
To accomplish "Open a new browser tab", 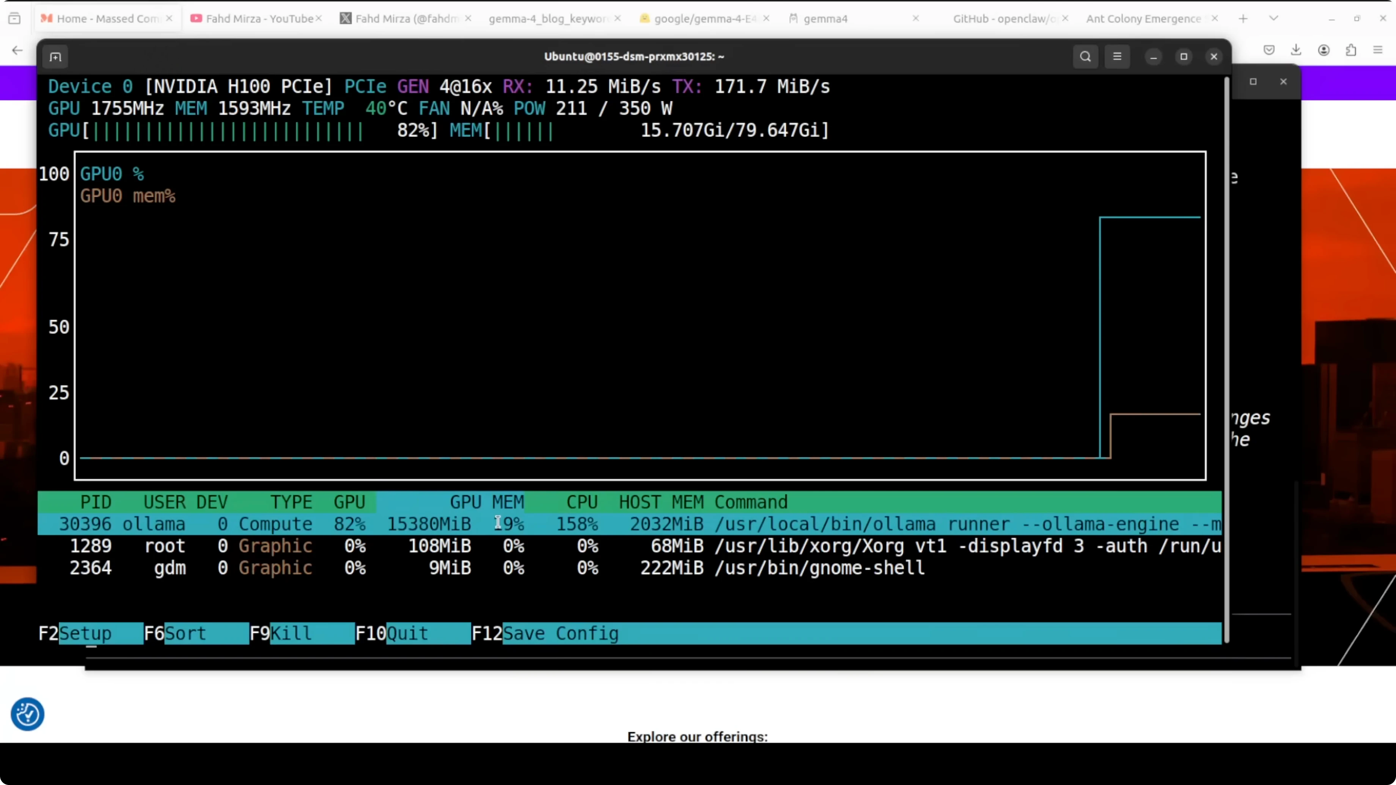I will click(1243, 19).
